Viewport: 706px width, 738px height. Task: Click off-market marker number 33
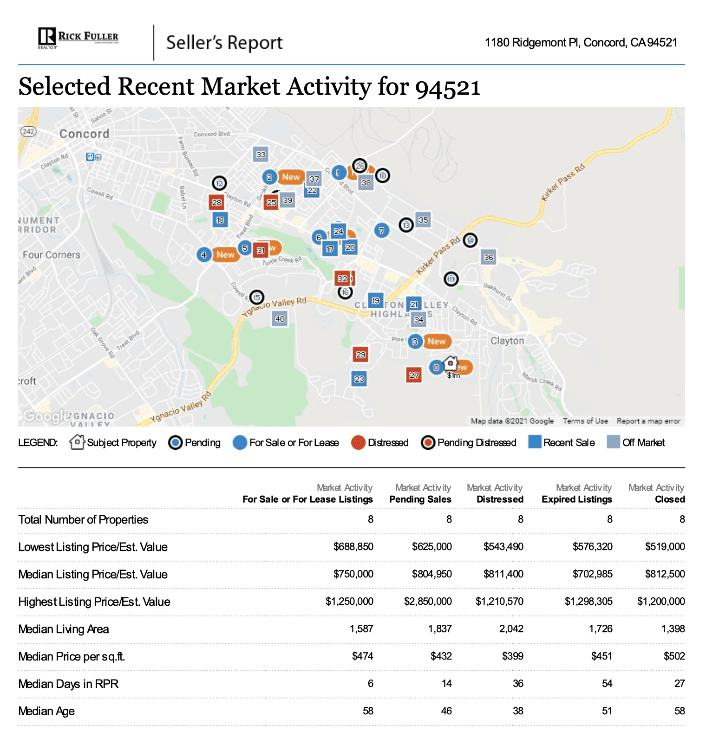(261, 155)
